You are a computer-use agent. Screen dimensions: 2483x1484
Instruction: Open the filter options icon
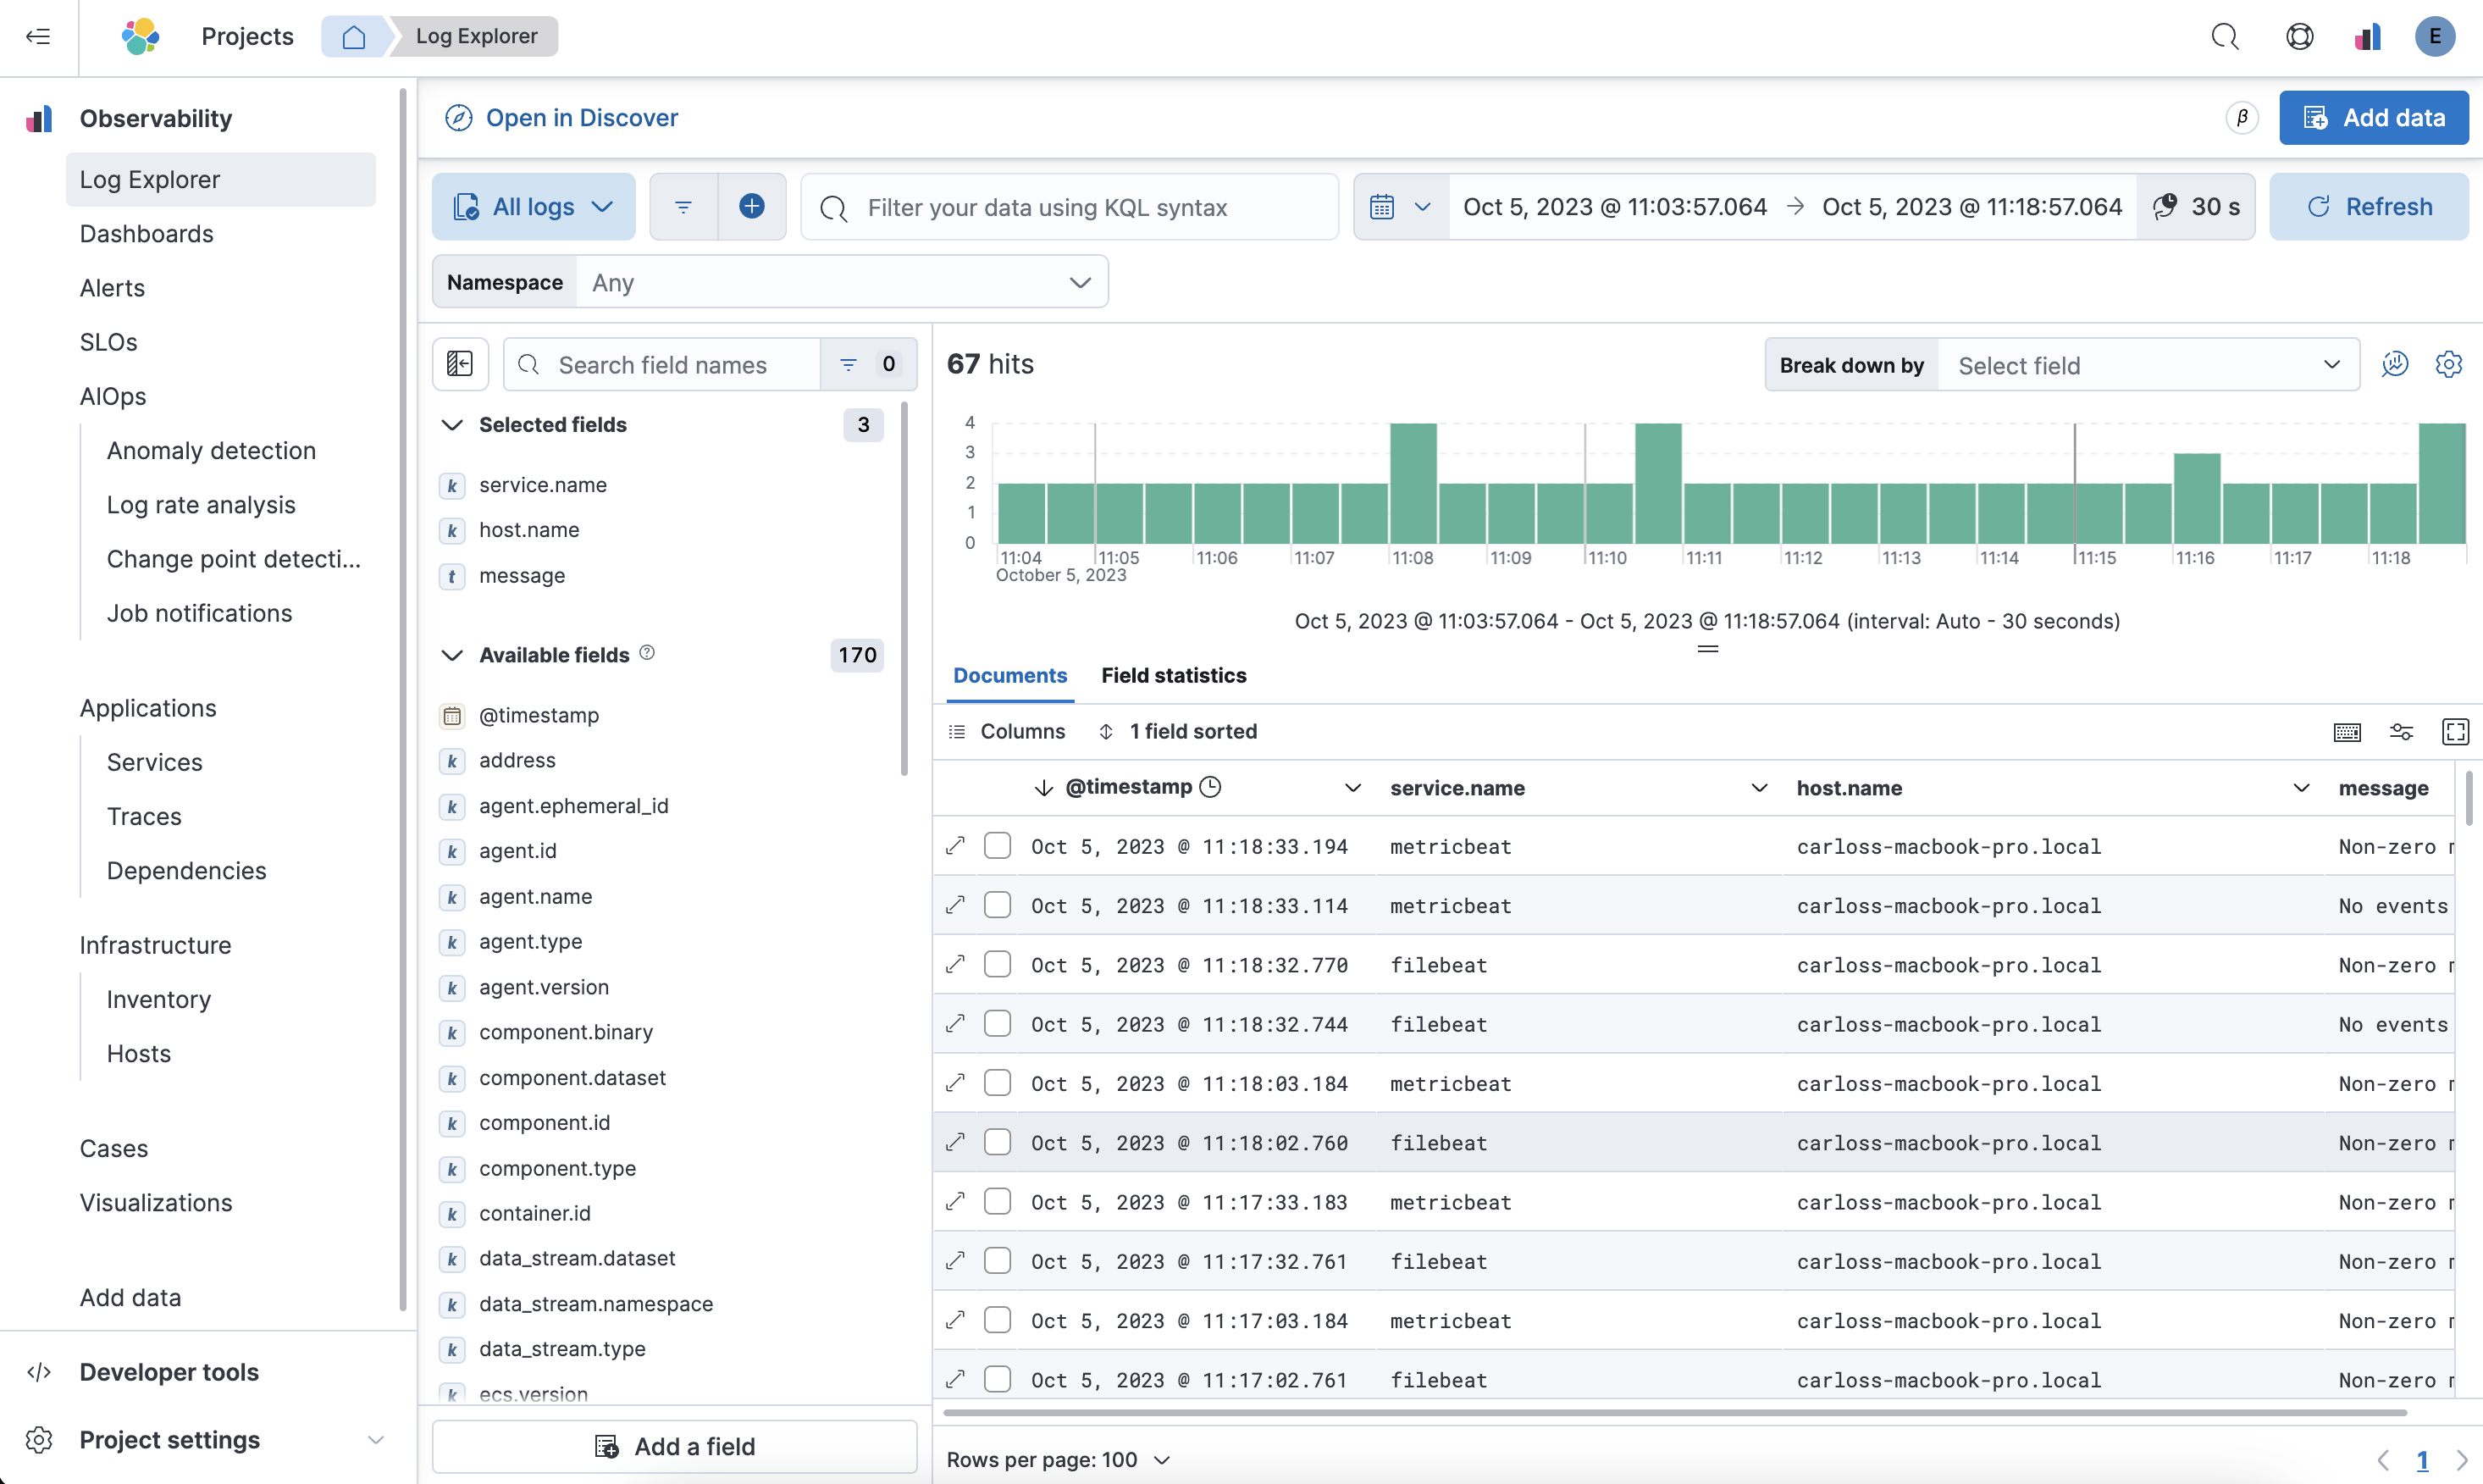pyautogui.click(x=683, y=207)
